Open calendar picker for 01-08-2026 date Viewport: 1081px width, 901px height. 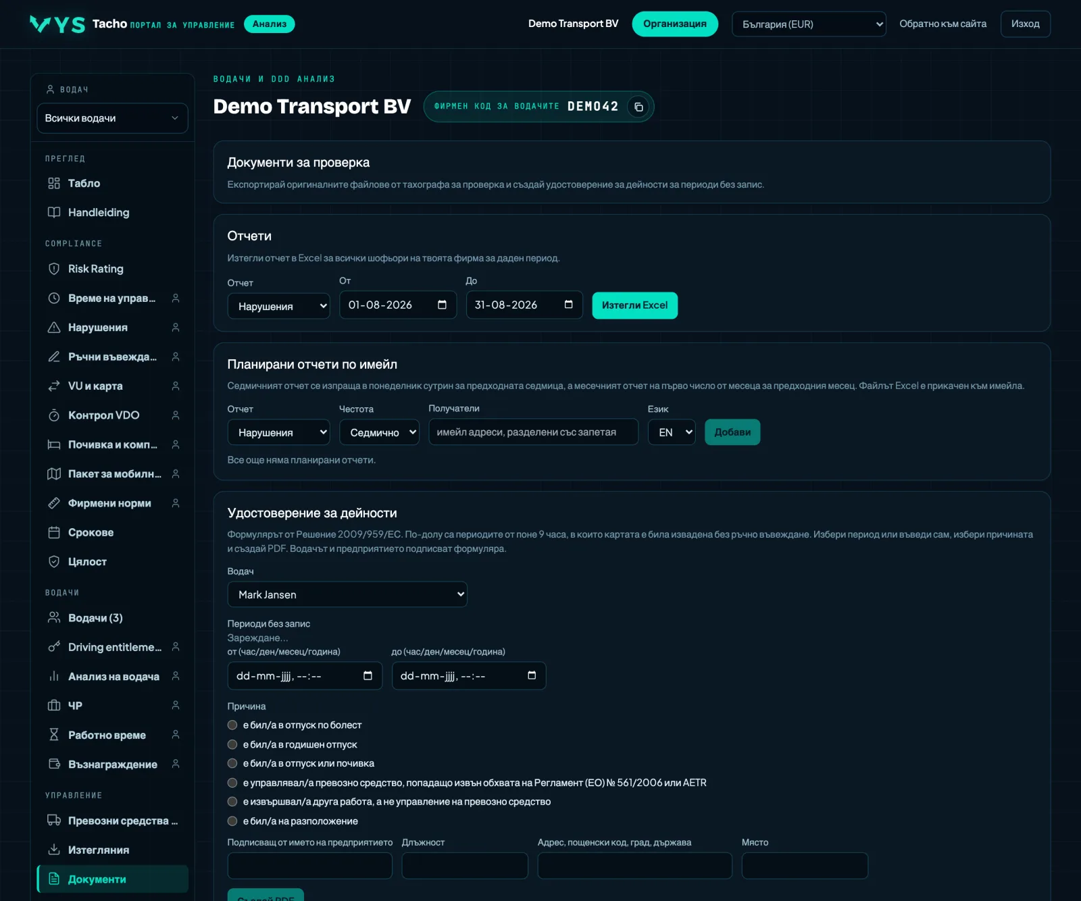point(442,305)
